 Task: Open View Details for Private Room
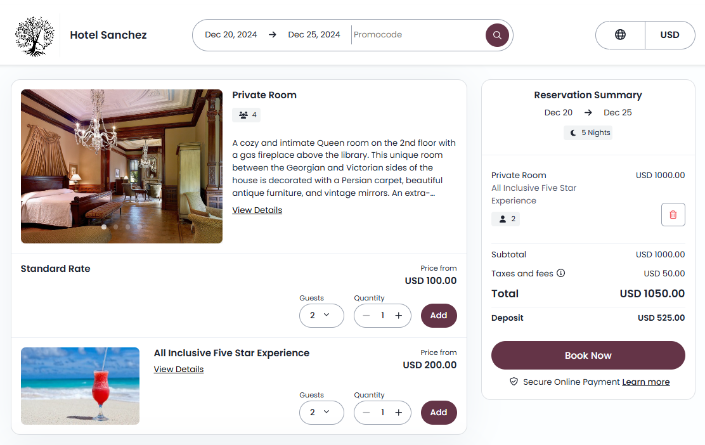point(257,210)
